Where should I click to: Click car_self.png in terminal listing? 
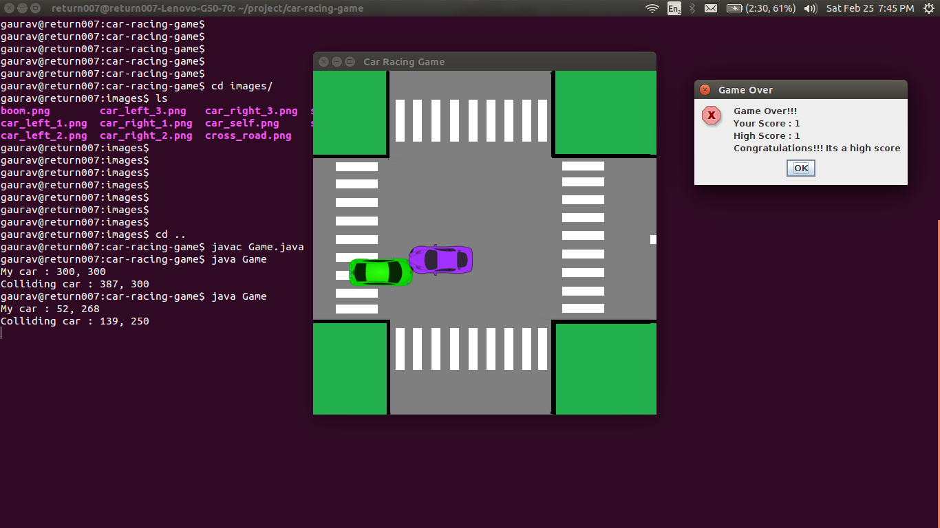coord(242,123)
